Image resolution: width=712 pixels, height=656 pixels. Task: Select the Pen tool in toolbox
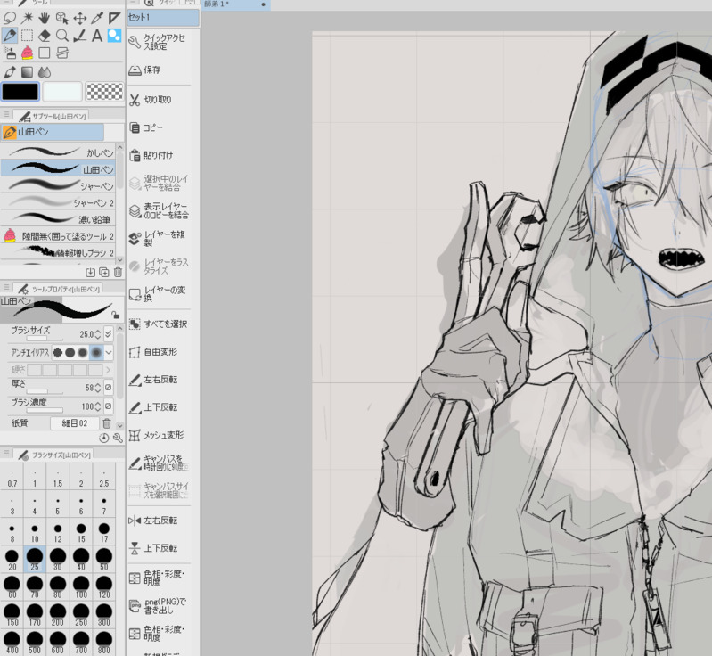pos(10,36)
